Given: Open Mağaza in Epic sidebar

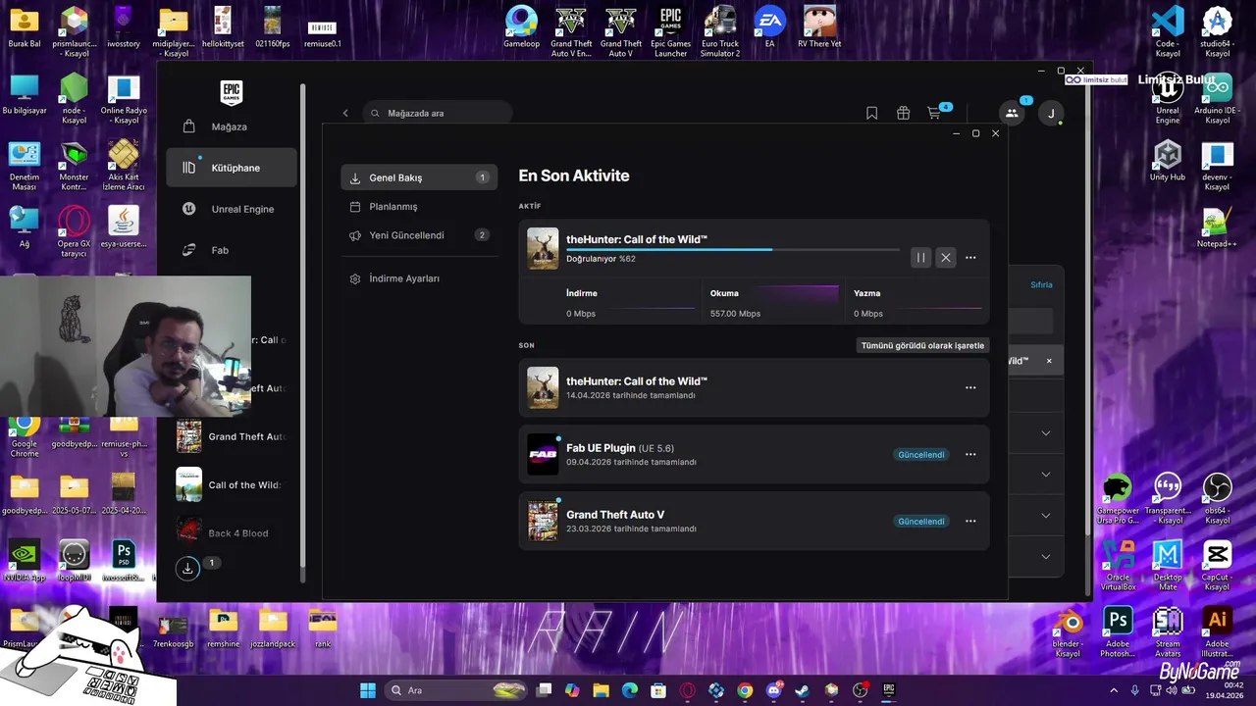Looking at the screenshot, I should pyautogui.click(x=232, y=126).
